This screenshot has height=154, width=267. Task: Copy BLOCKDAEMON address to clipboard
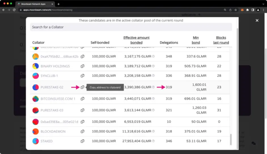click(x=82, y=131)
